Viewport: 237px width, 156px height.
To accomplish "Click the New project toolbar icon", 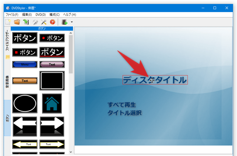I will pos(8,22).
